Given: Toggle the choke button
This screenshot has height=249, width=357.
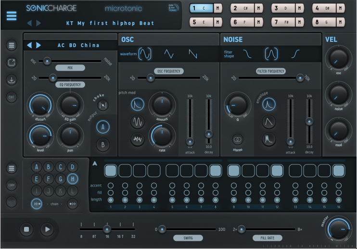Looking at the screenshot, I should coord(103,105).
